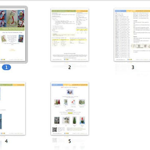Click the page number label 2
The width and height of the screenshot is (150, 150).
pos(70,67)
